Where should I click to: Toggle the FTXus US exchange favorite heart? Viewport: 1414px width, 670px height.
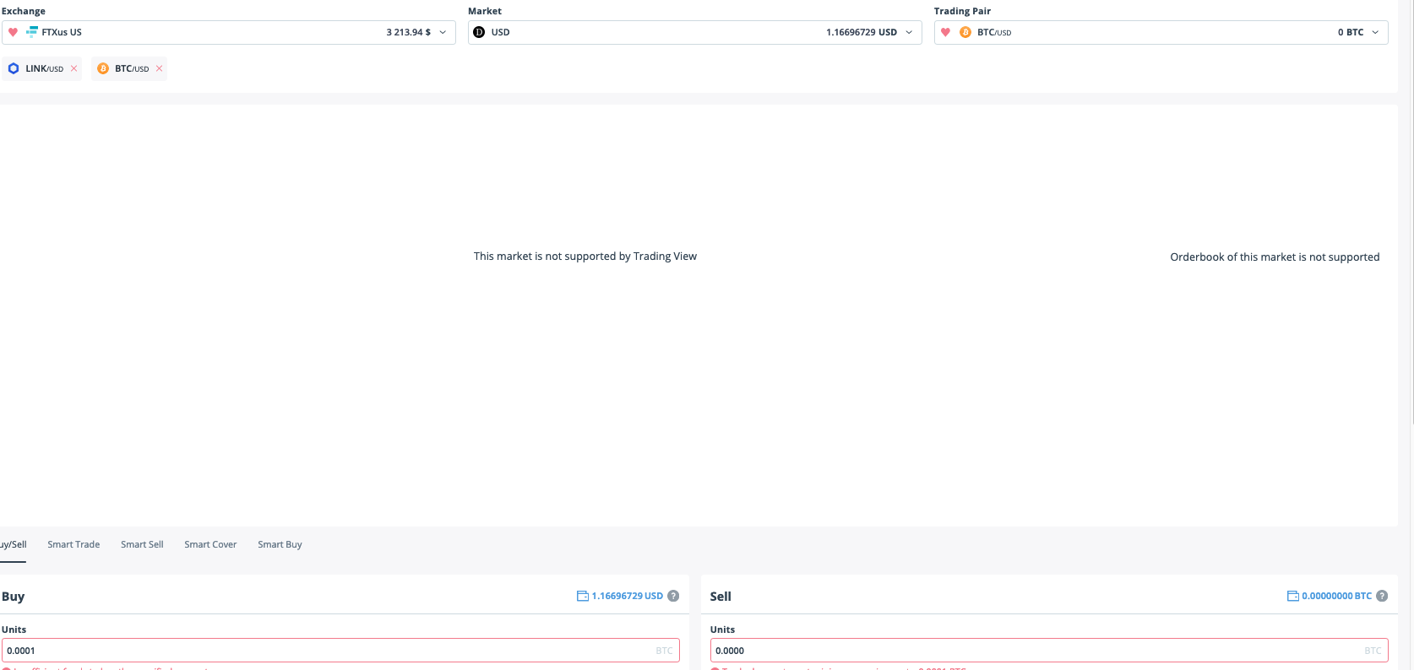coord(13,32)
